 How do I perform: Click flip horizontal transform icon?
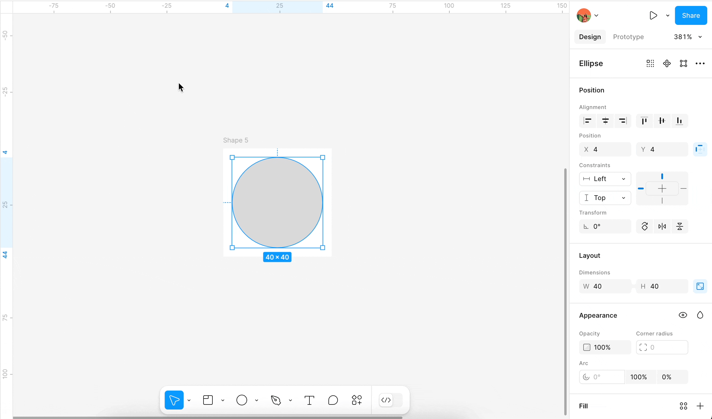pos(662,226)
